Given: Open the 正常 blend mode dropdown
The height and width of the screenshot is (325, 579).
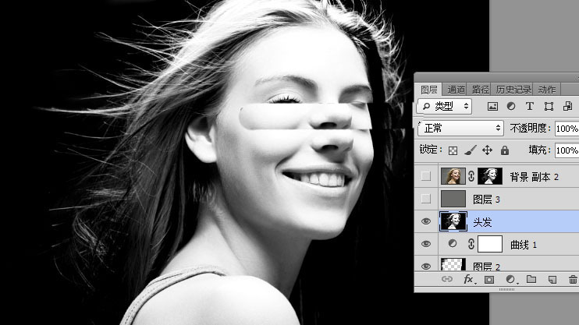Looking at the screenshot, I should (460, 128).
